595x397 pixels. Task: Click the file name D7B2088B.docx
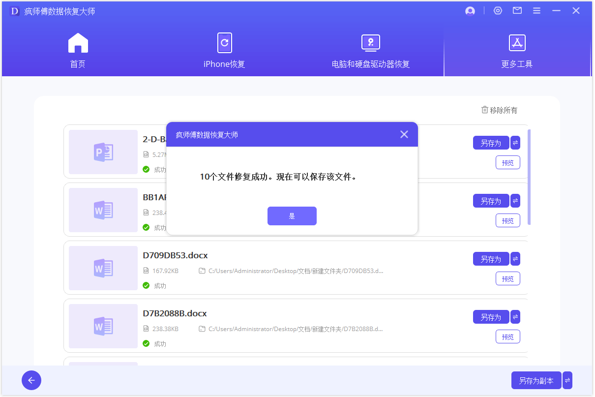(175, 313)
